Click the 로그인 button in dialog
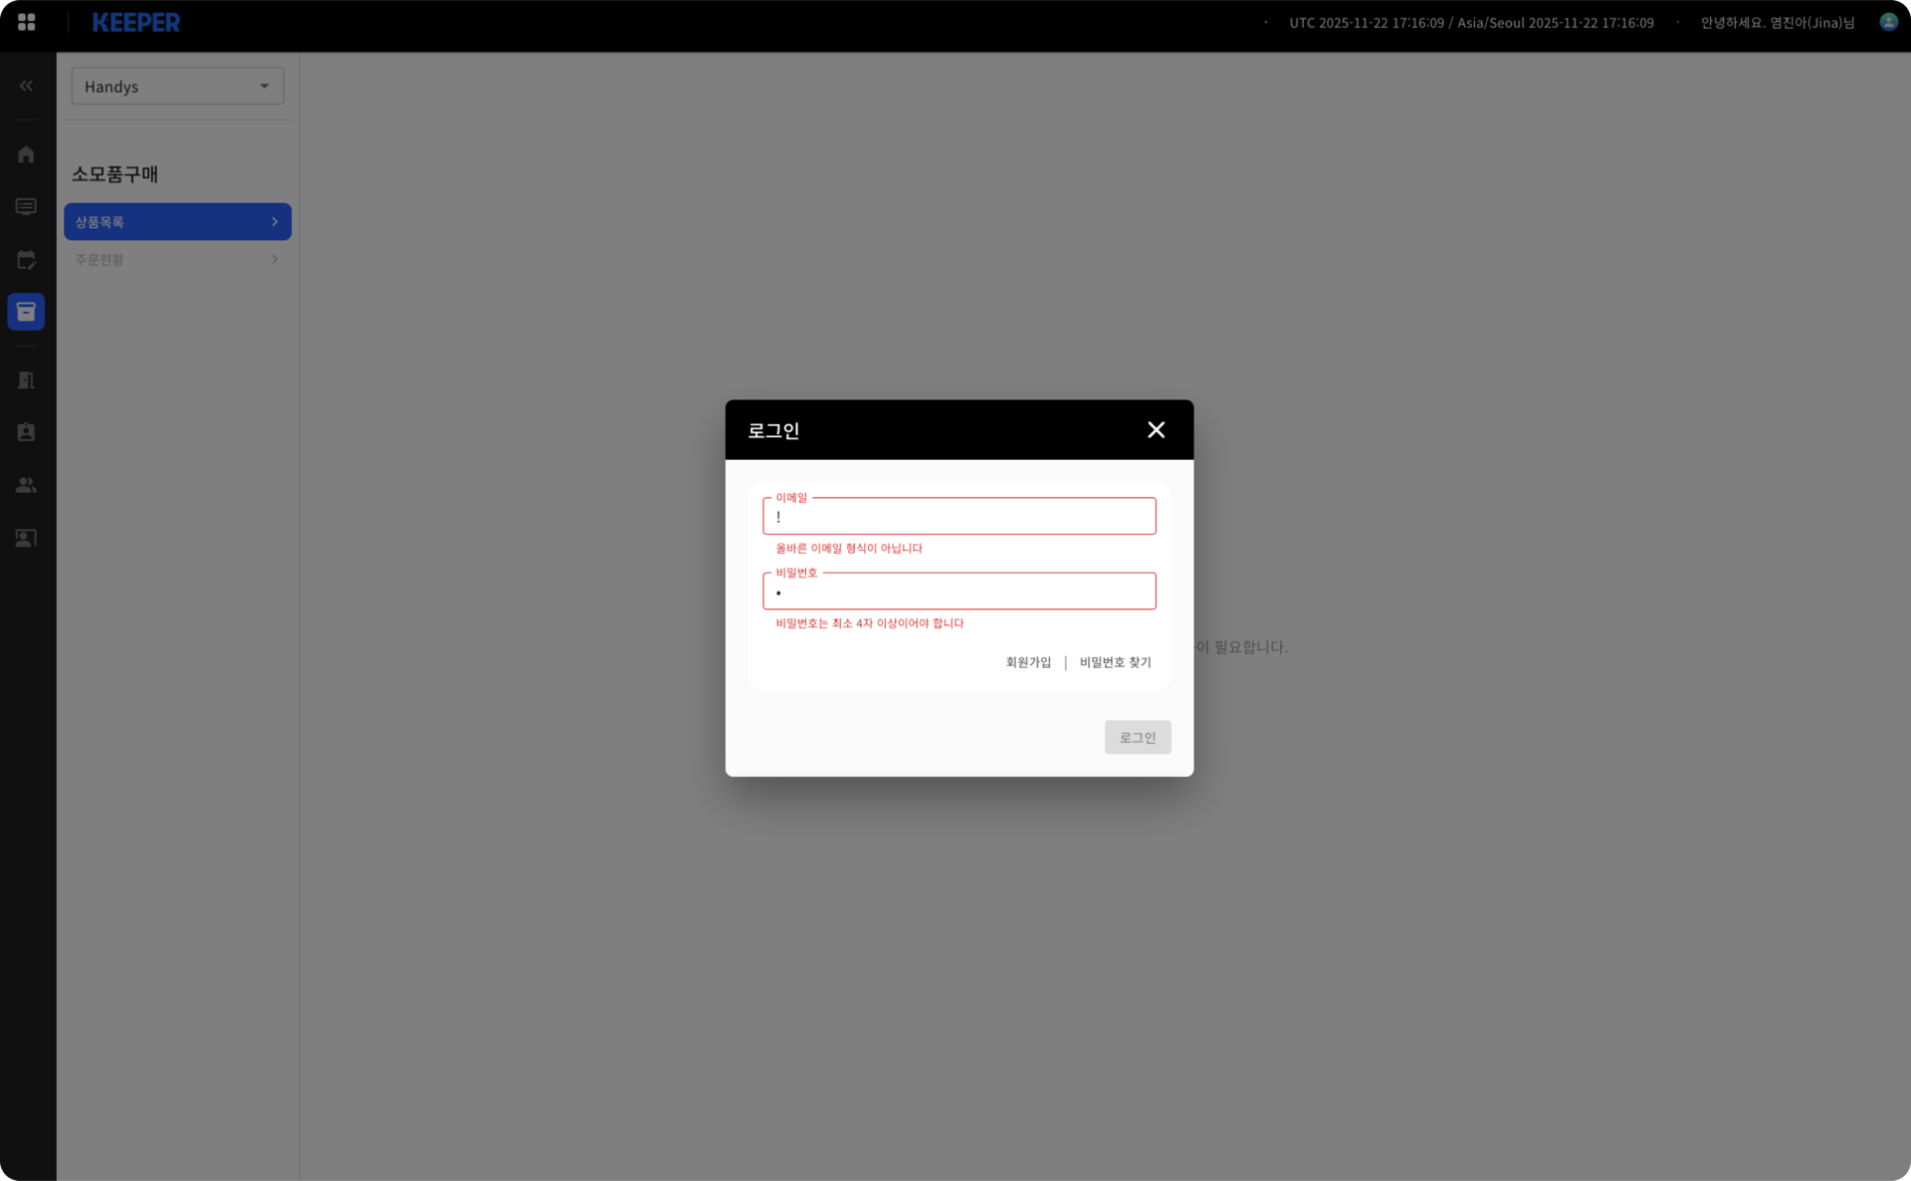Image resolution: width=1911 pixels, height=1181 pixels. pos(1138,737)
